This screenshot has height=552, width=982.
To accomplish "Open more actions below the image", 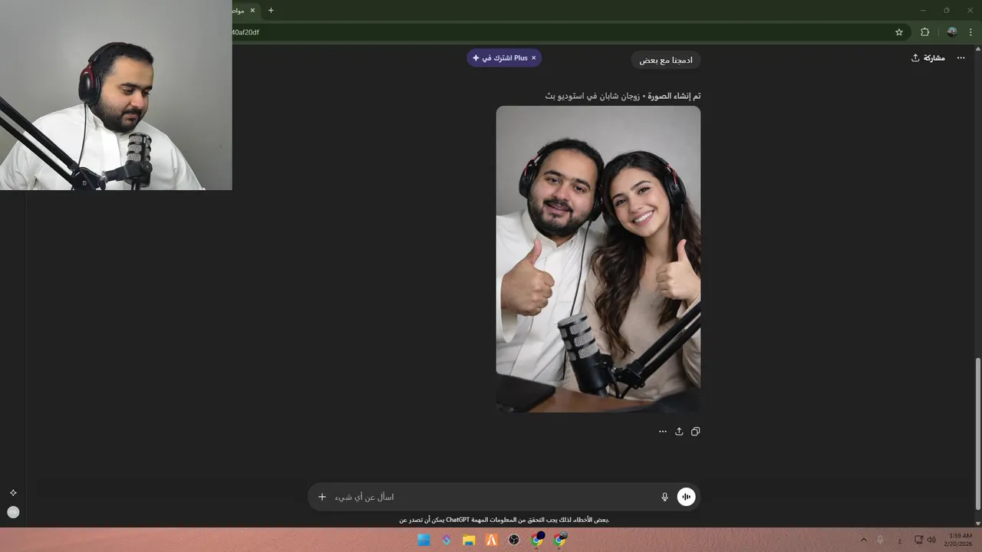I will pyautogui.click(x=663, y=432).
